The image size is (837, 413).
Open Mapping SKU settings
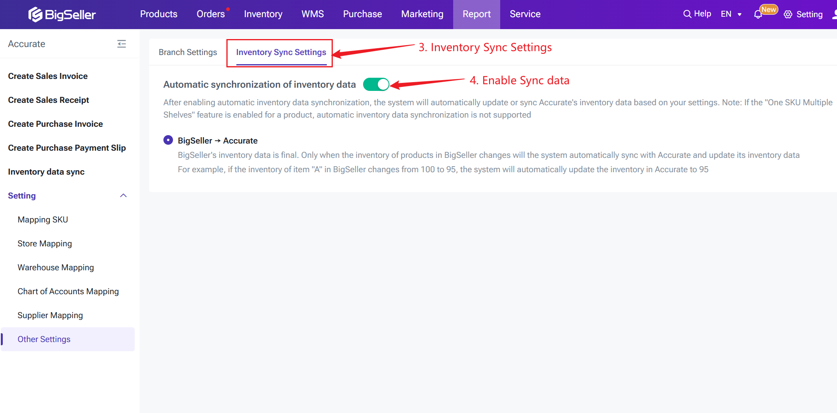(x=43, y=220)
